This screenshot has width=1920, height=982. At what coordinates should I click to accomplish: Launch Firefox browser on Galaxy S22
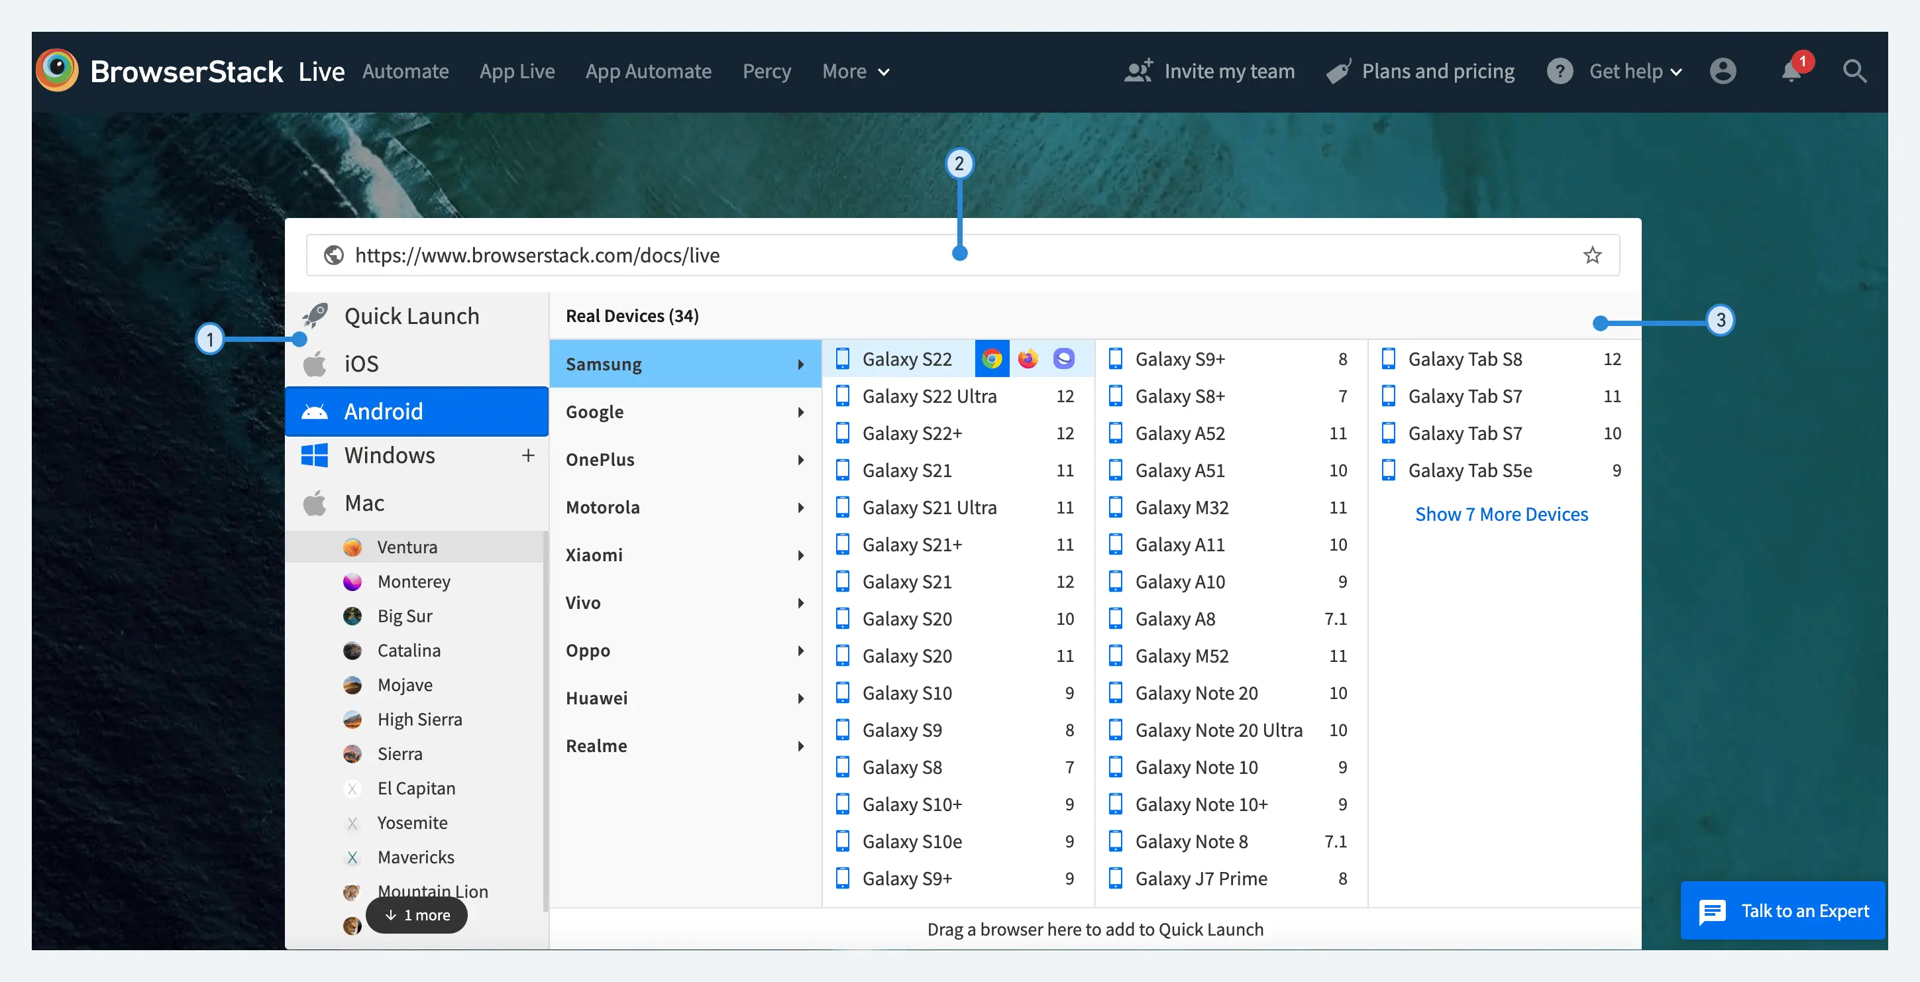coord(1028,358)
